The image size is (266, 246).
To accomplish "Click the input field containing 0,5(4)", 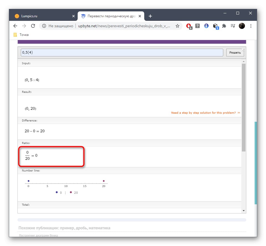I will pyautogui.click(x=122, y=52).
